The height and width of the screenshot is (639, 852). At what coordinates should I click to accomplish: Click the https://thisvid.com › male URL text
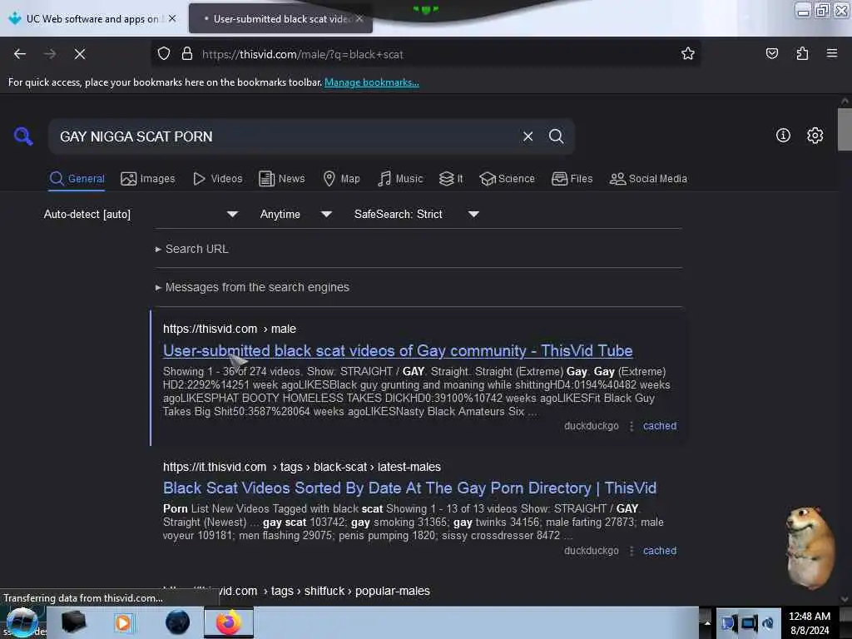(x=230, y=329)
